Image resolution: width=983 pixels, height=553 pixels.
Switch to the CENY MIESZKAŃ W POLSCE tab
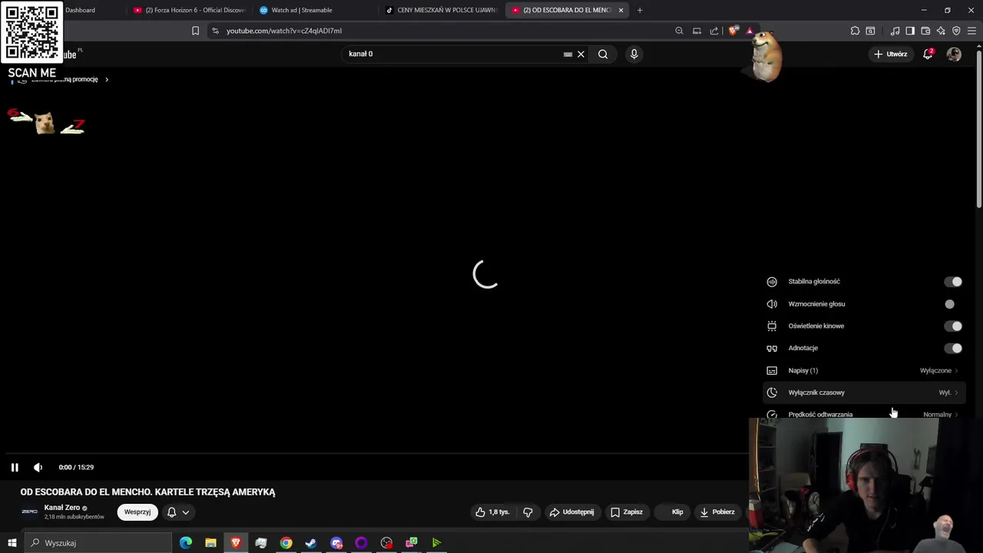tap(442, 10)
